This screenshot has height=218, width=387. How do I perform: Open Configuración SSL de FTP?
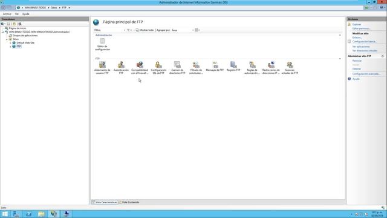[x=158, y=68]
